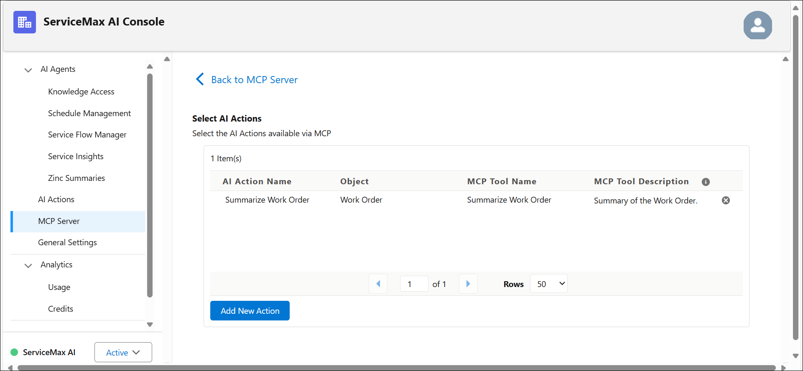The height and width of the screenshot is (371, 803).
Task: Select Zinc Summaries item
Action: [76, 178]
